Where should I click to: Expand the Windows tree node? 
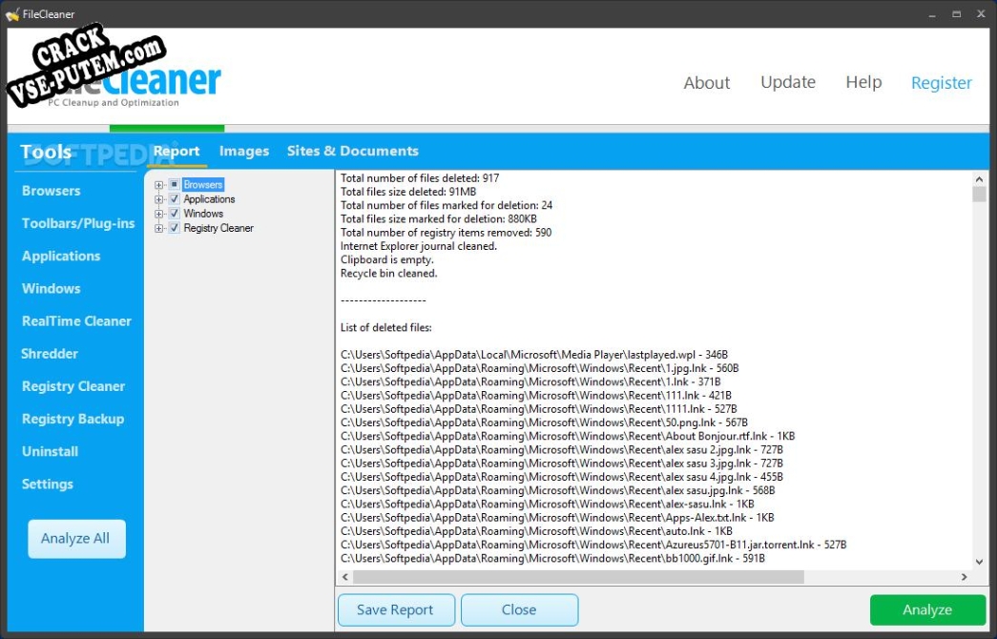[159, 214]
